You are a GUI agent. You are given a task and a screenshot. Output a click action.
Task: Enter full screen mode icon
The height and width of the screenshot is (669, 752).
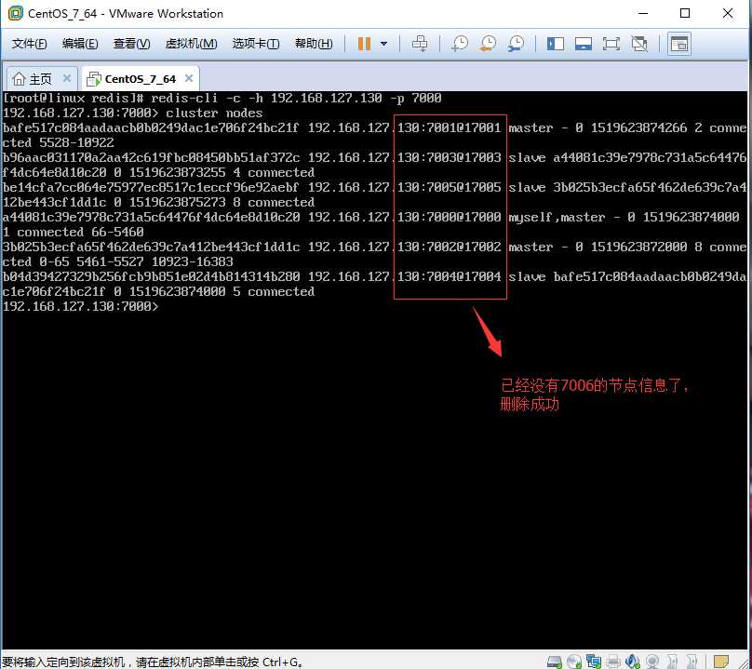click(611, 44)
